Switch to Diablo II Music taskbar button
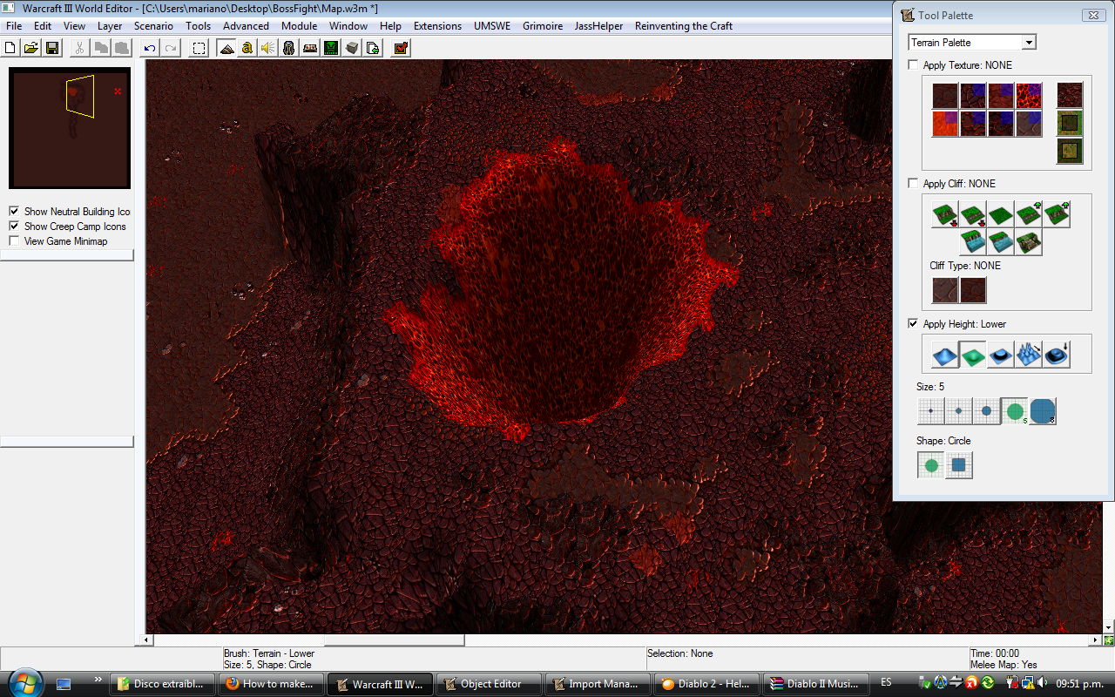This screenshot has width=1115, height=697. point(816,684)
